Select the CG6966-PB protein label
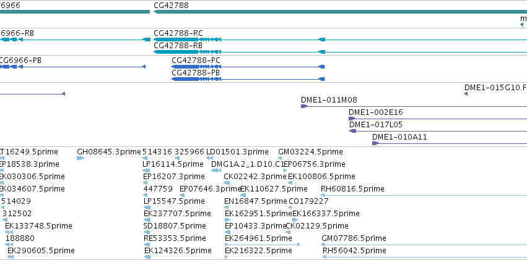The image size is (527, 260). tap(20, 61)
